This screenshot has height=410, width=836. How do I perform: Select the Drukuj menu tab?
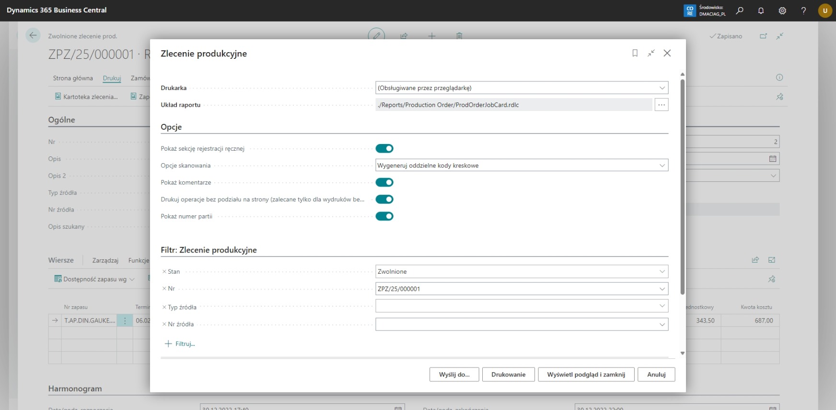tap(112, 78)
